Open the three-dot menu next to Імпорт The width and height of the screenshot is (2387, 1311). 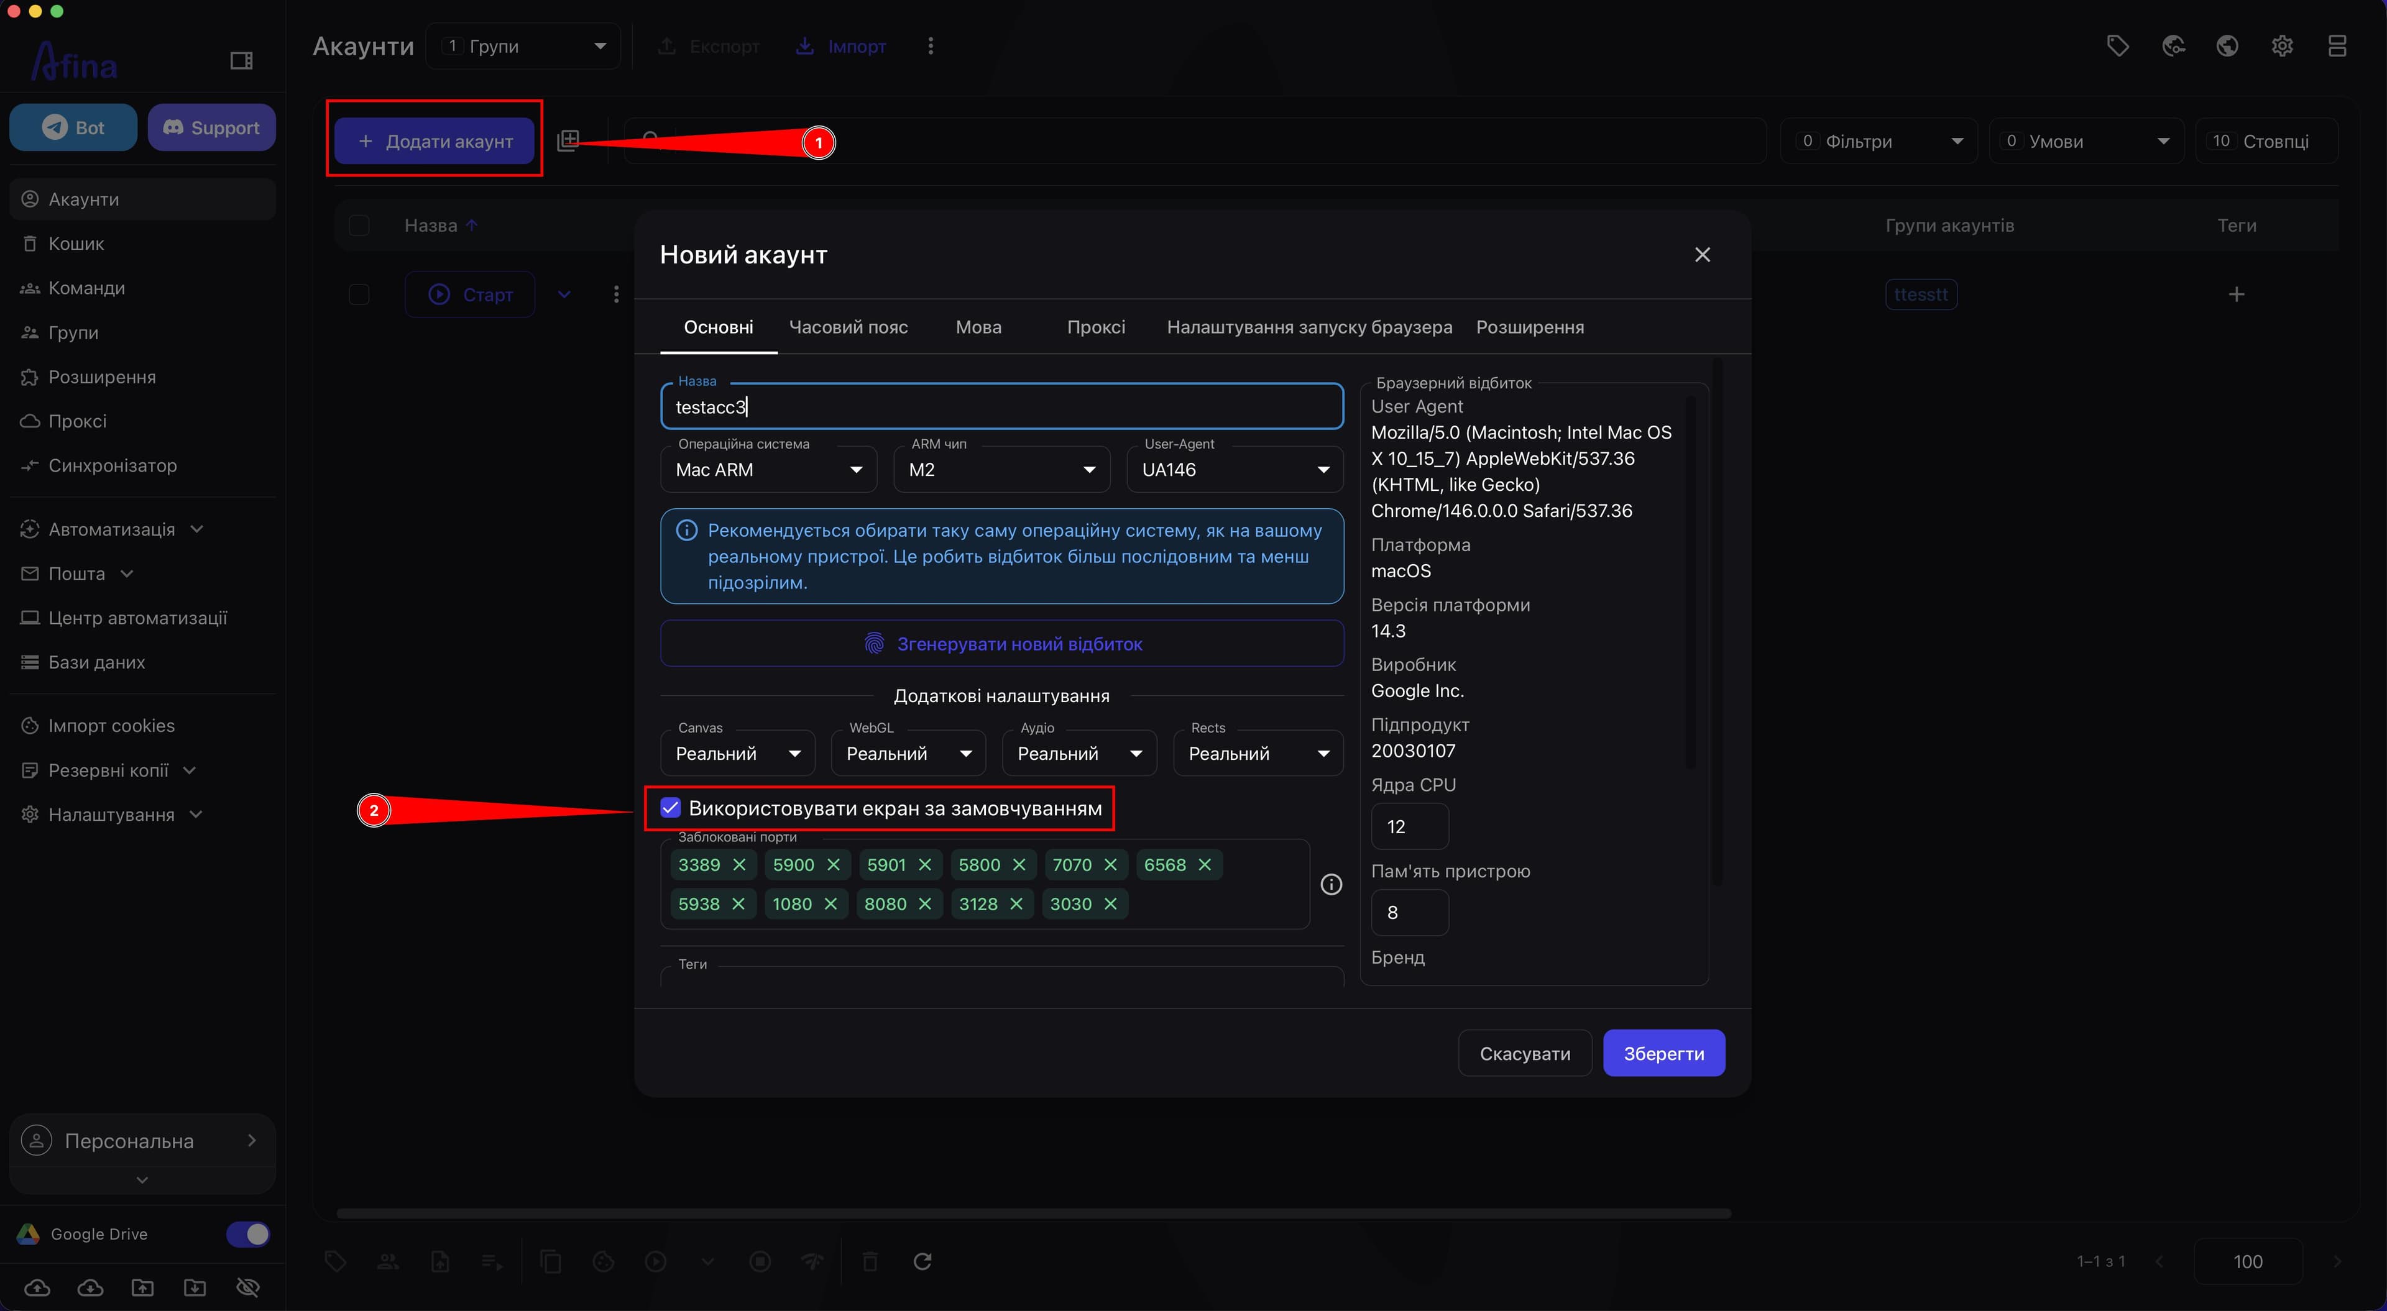click(931, 47)
